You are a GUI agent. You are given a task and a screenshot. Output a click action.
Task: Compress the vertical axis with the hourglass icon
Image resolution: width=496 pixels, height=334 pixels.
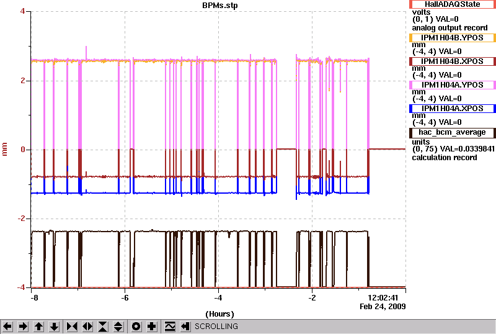103,326
